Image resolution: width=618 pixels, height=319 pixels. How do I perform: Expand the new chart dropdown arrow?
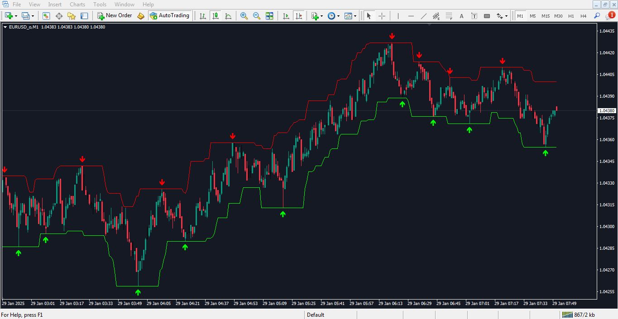[16, 16]
